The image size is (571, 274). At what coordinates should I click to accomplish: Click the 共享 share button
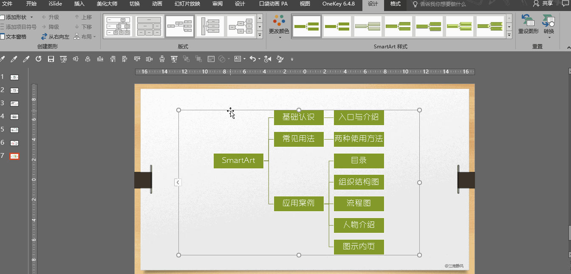point(543,4)
